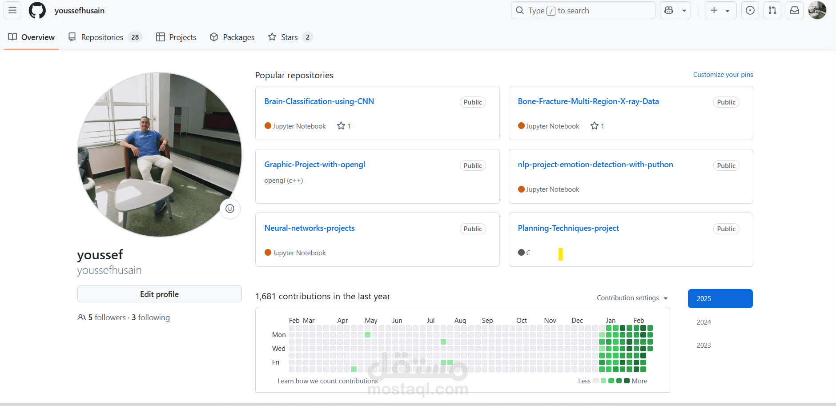836x406 pixels.
Task: Select the 2025 contribution year
Action: click(720, 298)
